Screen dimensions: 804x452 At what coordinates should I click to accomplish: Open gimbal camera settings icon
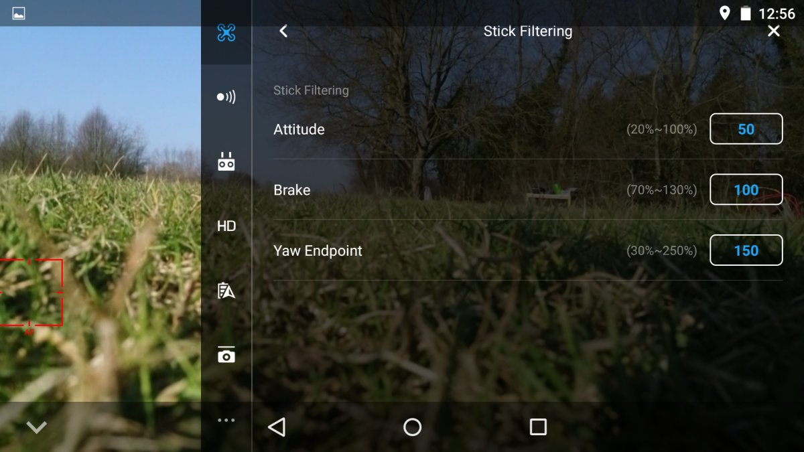click(226, 355)
